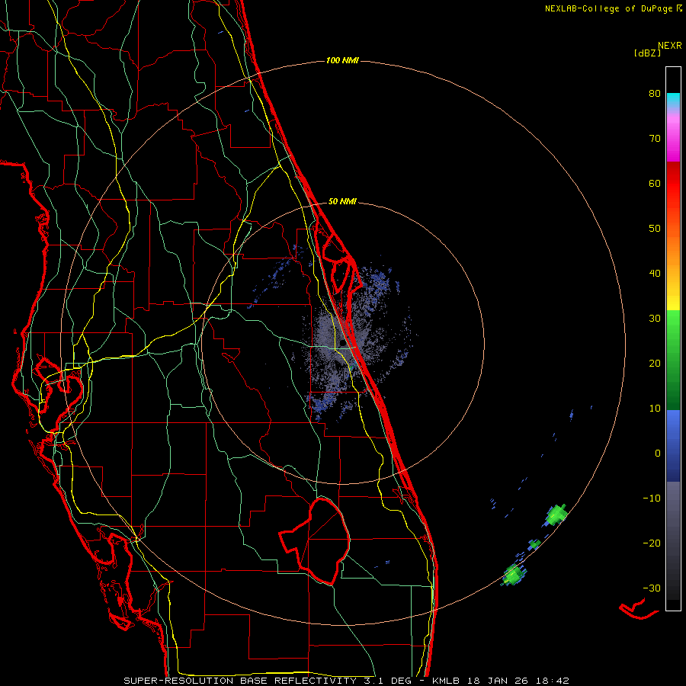Click the 80 value on the dBZ scale
This screenshot has width=686, height=686.
click(x=655, y=93)
